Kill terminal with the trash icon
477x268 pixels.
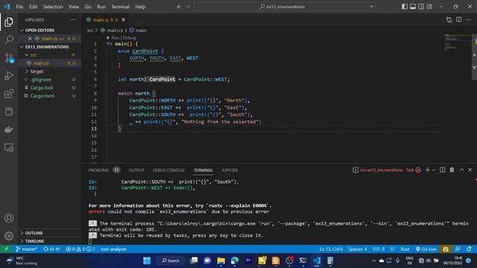pyautogui.click(x=452, y=170)
